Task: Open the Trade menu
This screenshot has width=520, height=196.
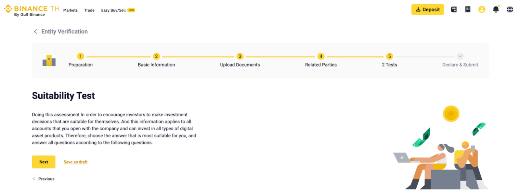Action: point(89,10)
